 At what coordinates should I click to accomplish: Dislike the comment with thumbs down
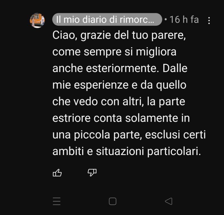tap(92, 173)
